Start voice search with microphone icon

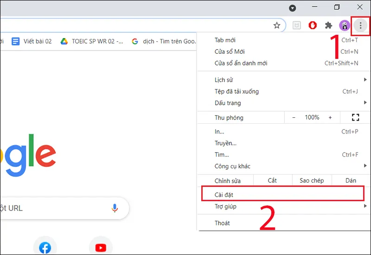tap(115, 208)
